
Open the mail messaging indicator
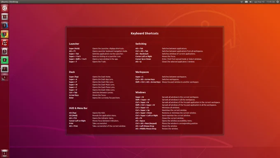(246, 2)
